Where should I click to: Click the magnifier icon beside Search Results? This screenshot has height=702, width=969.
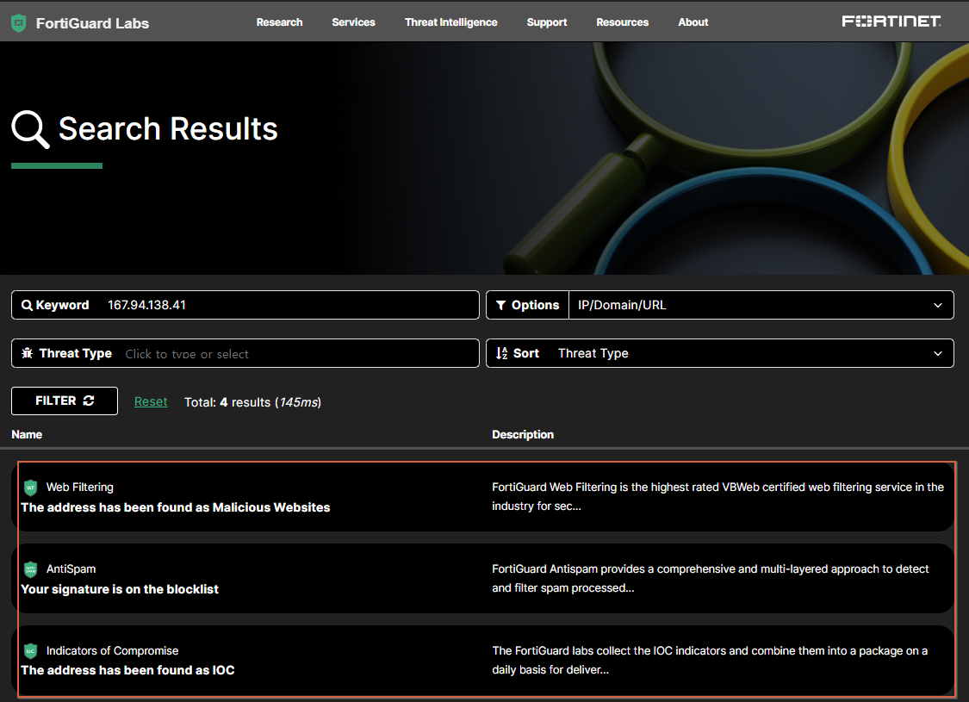click(29, 130)
